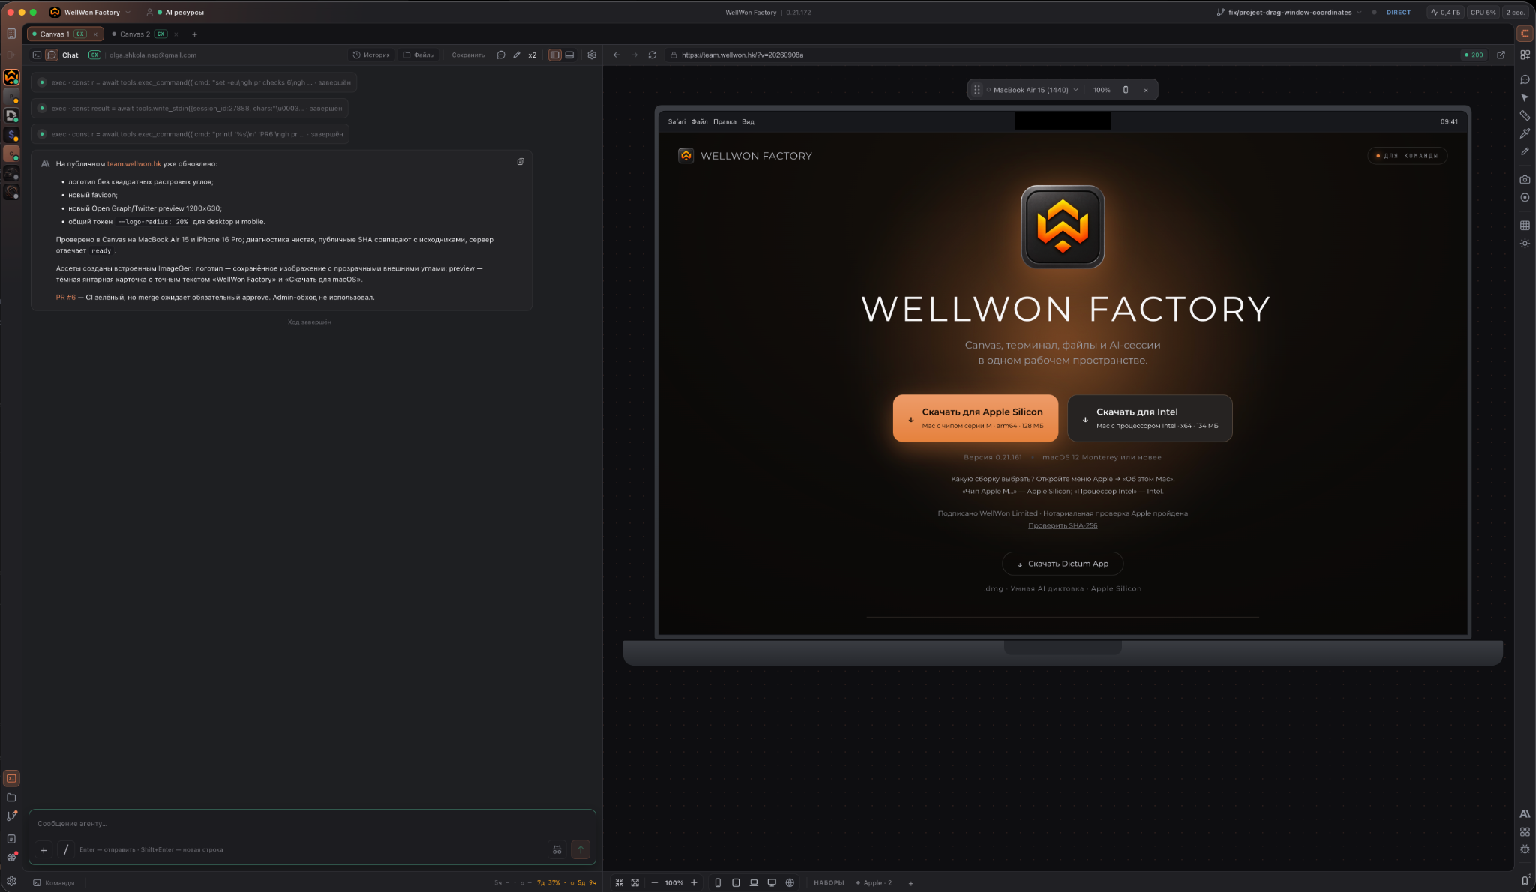Open page in external browser
Image resolution: width=1536 pixels, height=892 pixels.
1501,55
